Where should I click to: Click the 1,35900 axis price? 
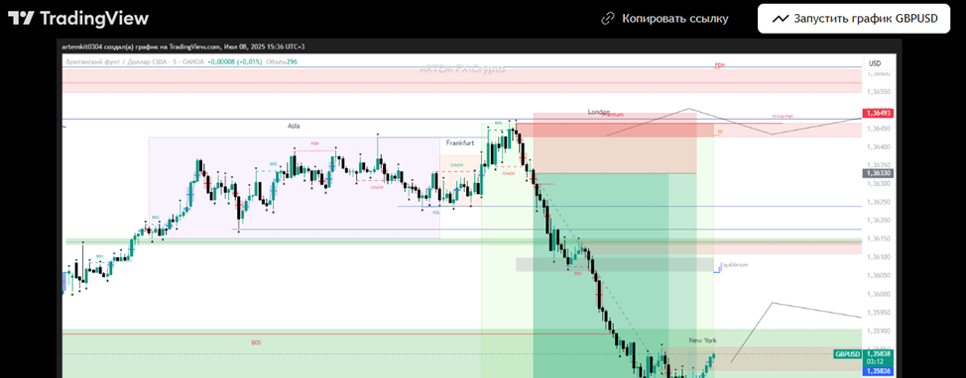pyautogui.click(x=879, y=331)
